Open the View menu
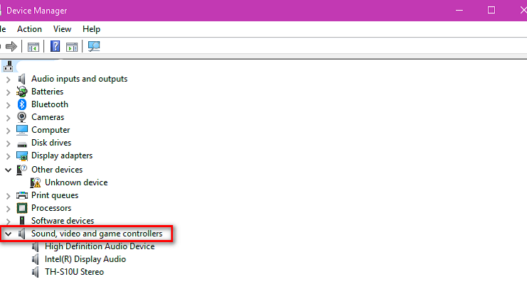 point(62,29)
